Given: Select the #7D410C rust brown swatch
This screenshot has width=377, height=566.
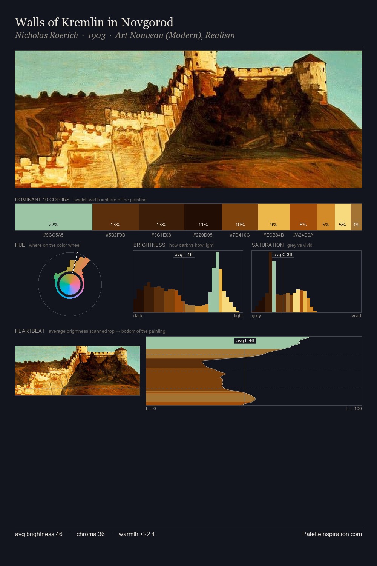Looking at the screenshot, I should (x=240, y=217).
